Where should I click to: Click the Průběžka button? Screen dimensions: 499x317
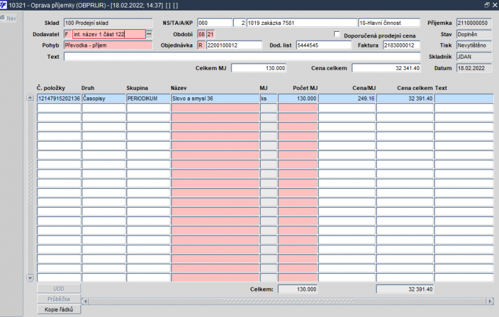(x=59, y=299)
